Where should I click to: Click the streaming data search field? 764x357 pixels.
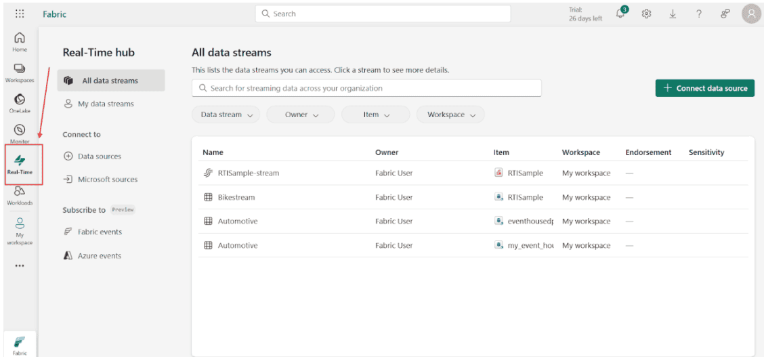click(x=366, y=88)
